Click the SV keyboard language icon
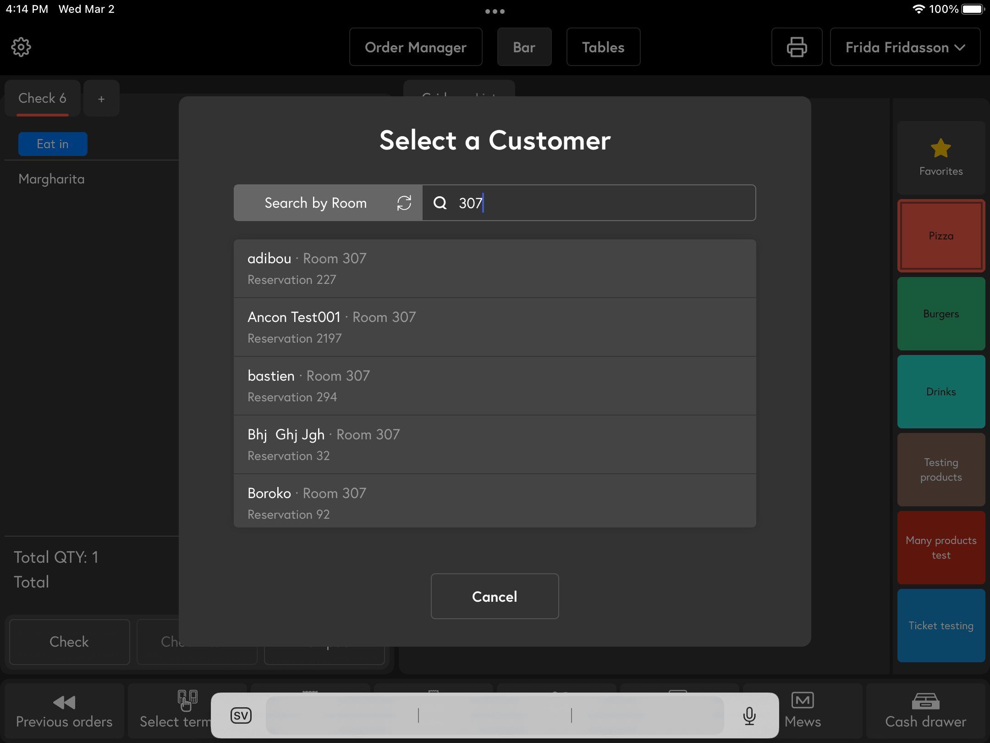 [241, 715]
